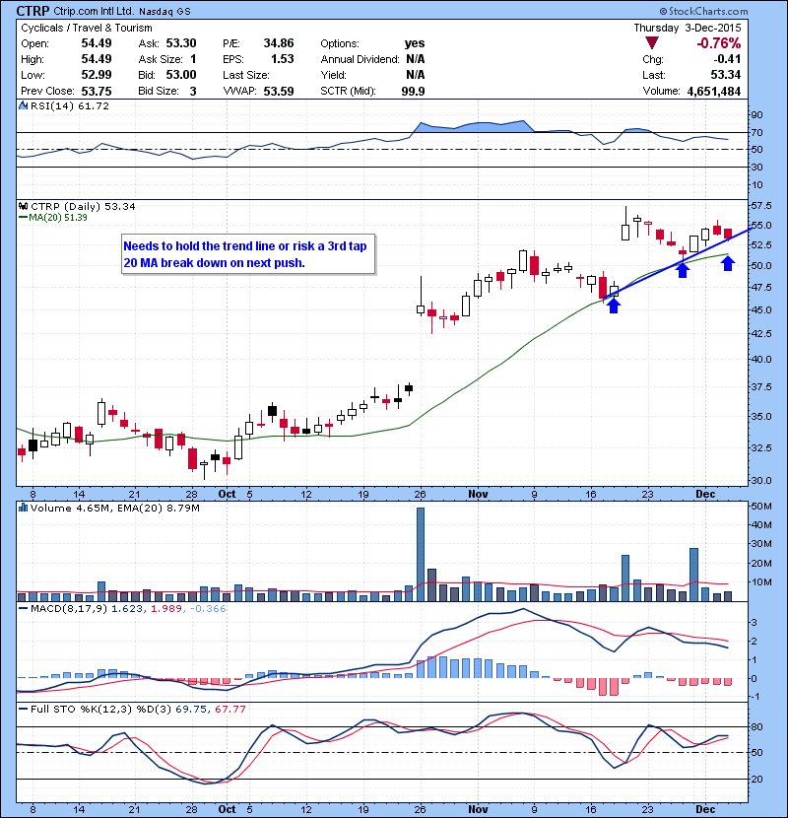Viewport: 788px width, 818px height.
Task: Click the Open value 54.49
Action: click(97, 43)
